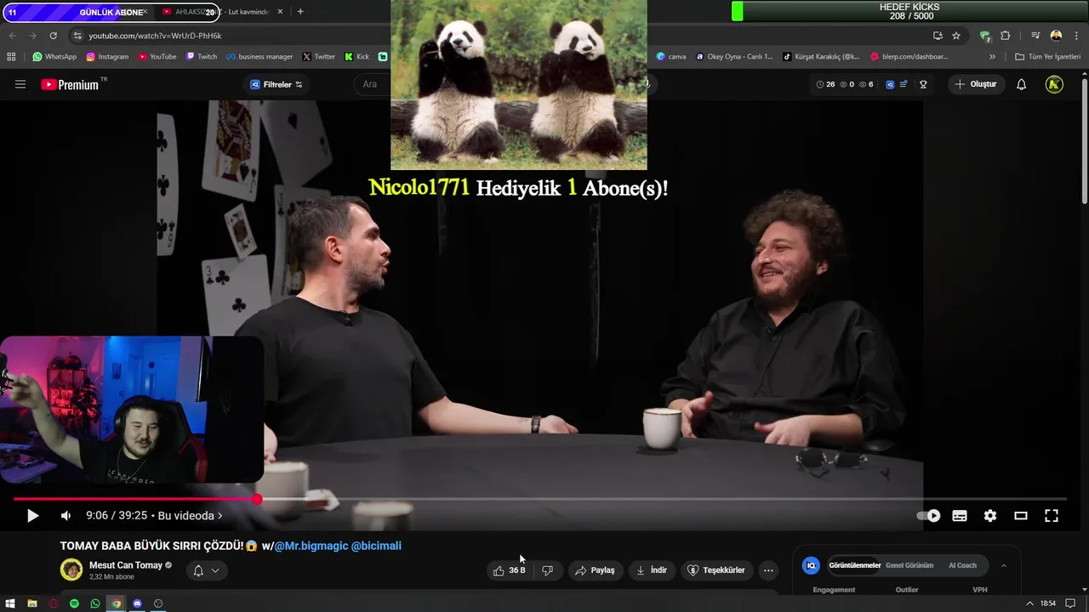Open the Windows Start menu
Image resolution: width=1089 pixels, height=612 pixels.
click(x=10, y=603)
